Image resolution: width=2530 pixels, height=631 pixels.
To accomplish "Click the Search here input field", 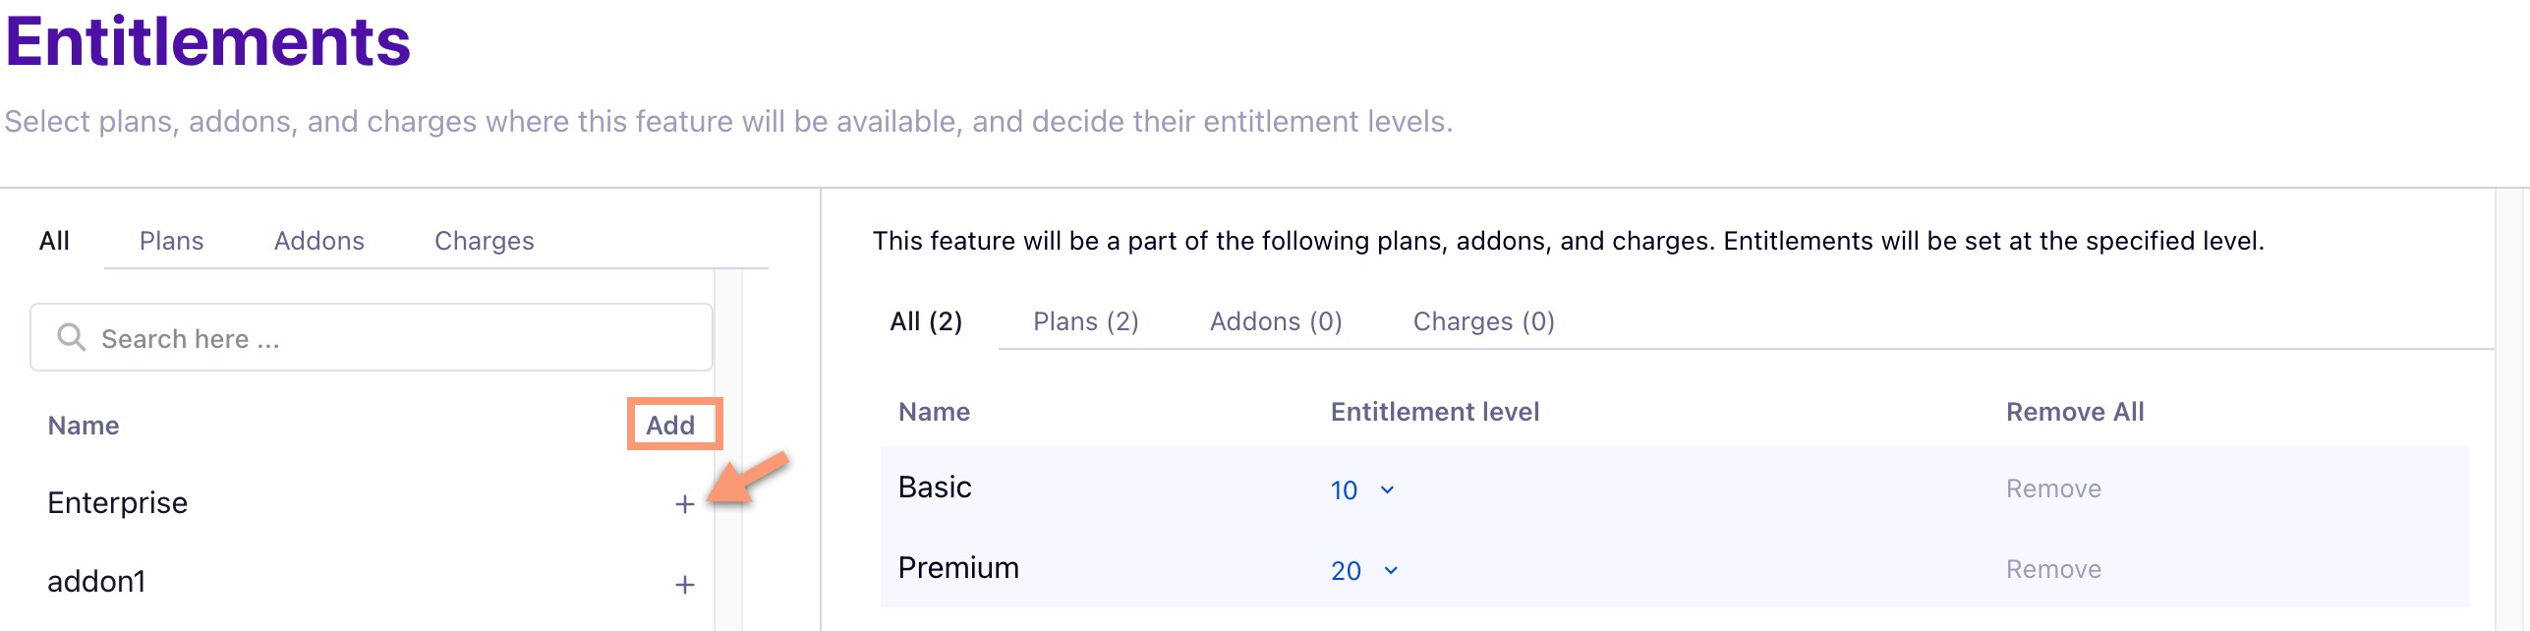I will click(x=393, y=338).
